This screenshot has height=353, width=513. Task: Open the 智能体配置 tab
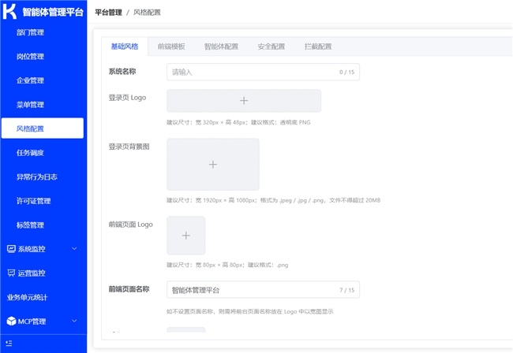[x=221, y=46]
